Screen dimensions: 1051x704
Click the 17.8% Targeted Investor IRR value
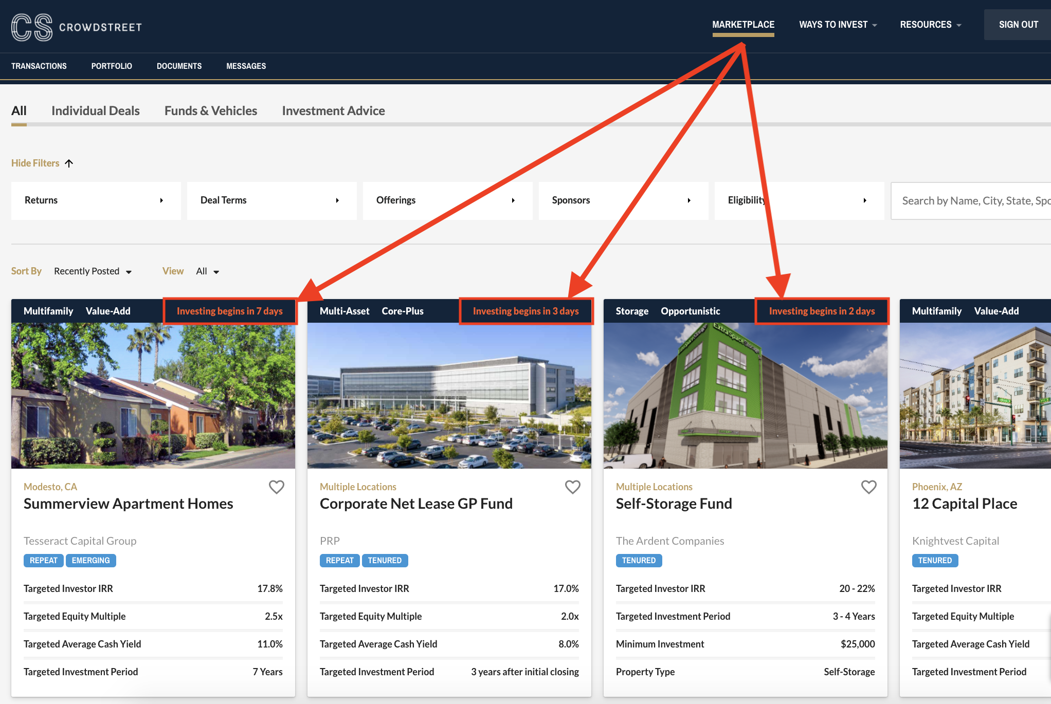(270, 588)
